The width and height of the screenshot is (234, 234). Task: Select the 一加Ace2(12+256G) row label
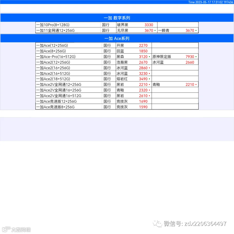point(53,62)
